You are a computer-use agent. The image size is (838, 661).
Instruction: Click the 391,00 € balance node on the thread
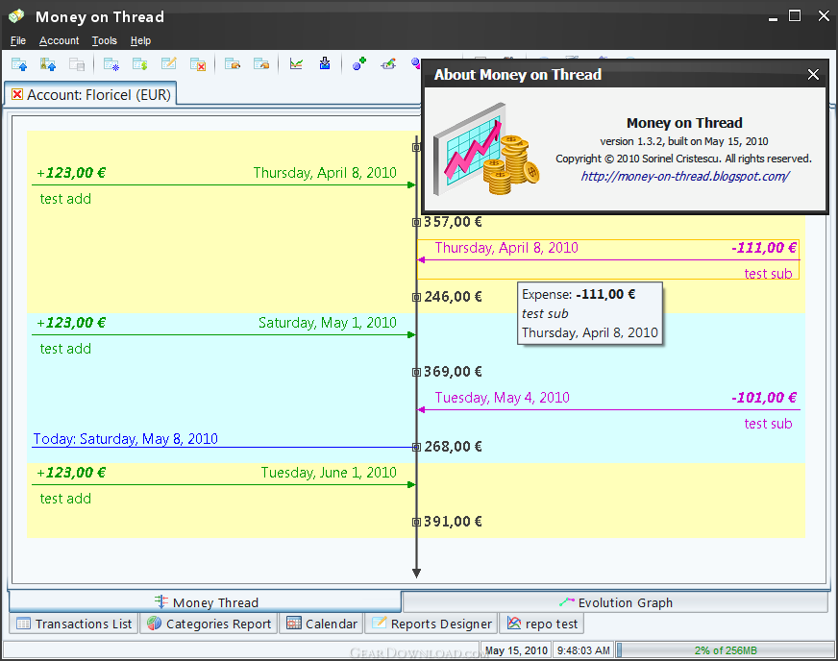(416, 522)
